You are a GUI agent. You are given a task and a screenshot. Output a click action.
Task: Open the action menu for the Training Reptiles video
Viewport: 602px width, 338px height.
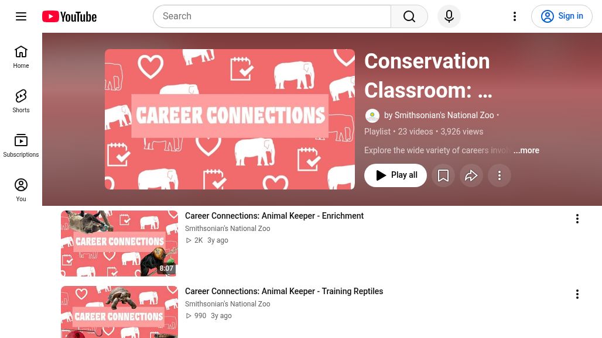(x=577, y=294)
